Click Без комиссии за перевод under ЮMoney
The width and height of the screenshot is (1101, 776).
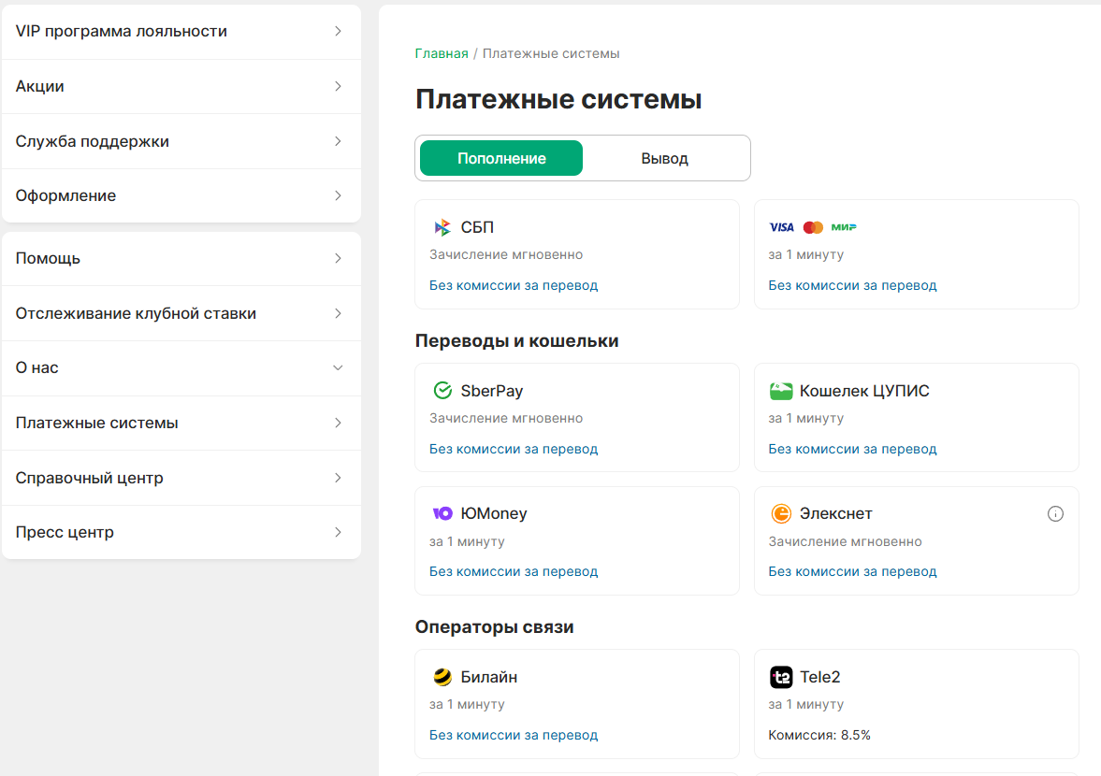pyautogui.click(x=514, y=571)
